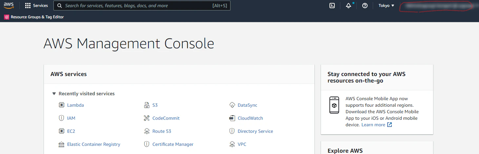
Task: Click the S3 storage icon
Action: pos(147,105)
